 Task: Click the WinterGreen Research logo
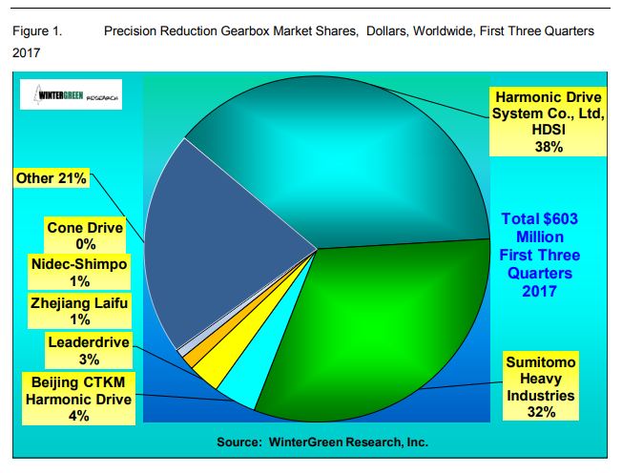(71, 94)
